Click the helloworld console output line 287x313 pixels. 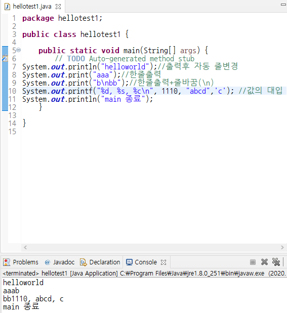(x=23, y=283)
